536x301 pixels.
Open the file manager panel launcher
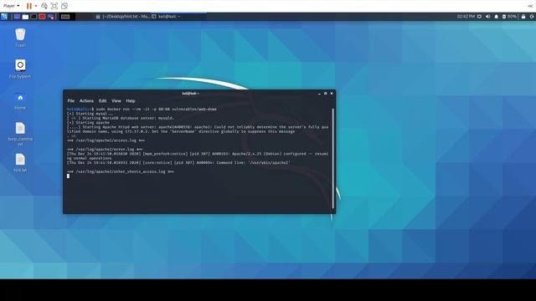[25, 17]
